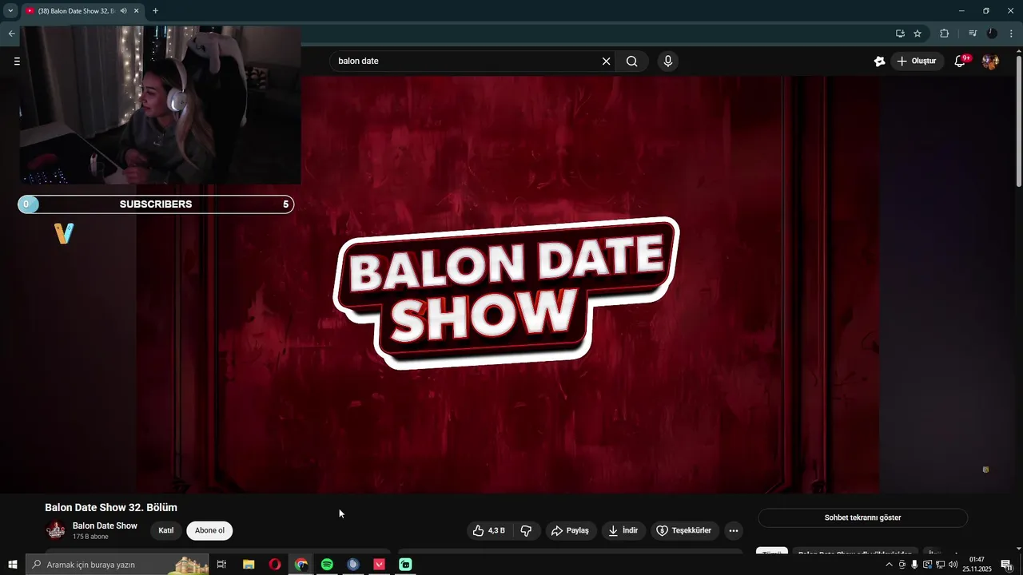The height and width of the screenshot is (575, 1023).
Task: Bookmark this page with star icon
Action: click(x=918, y=34)
